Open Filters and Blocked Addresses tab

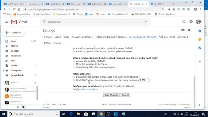point(111,37)
